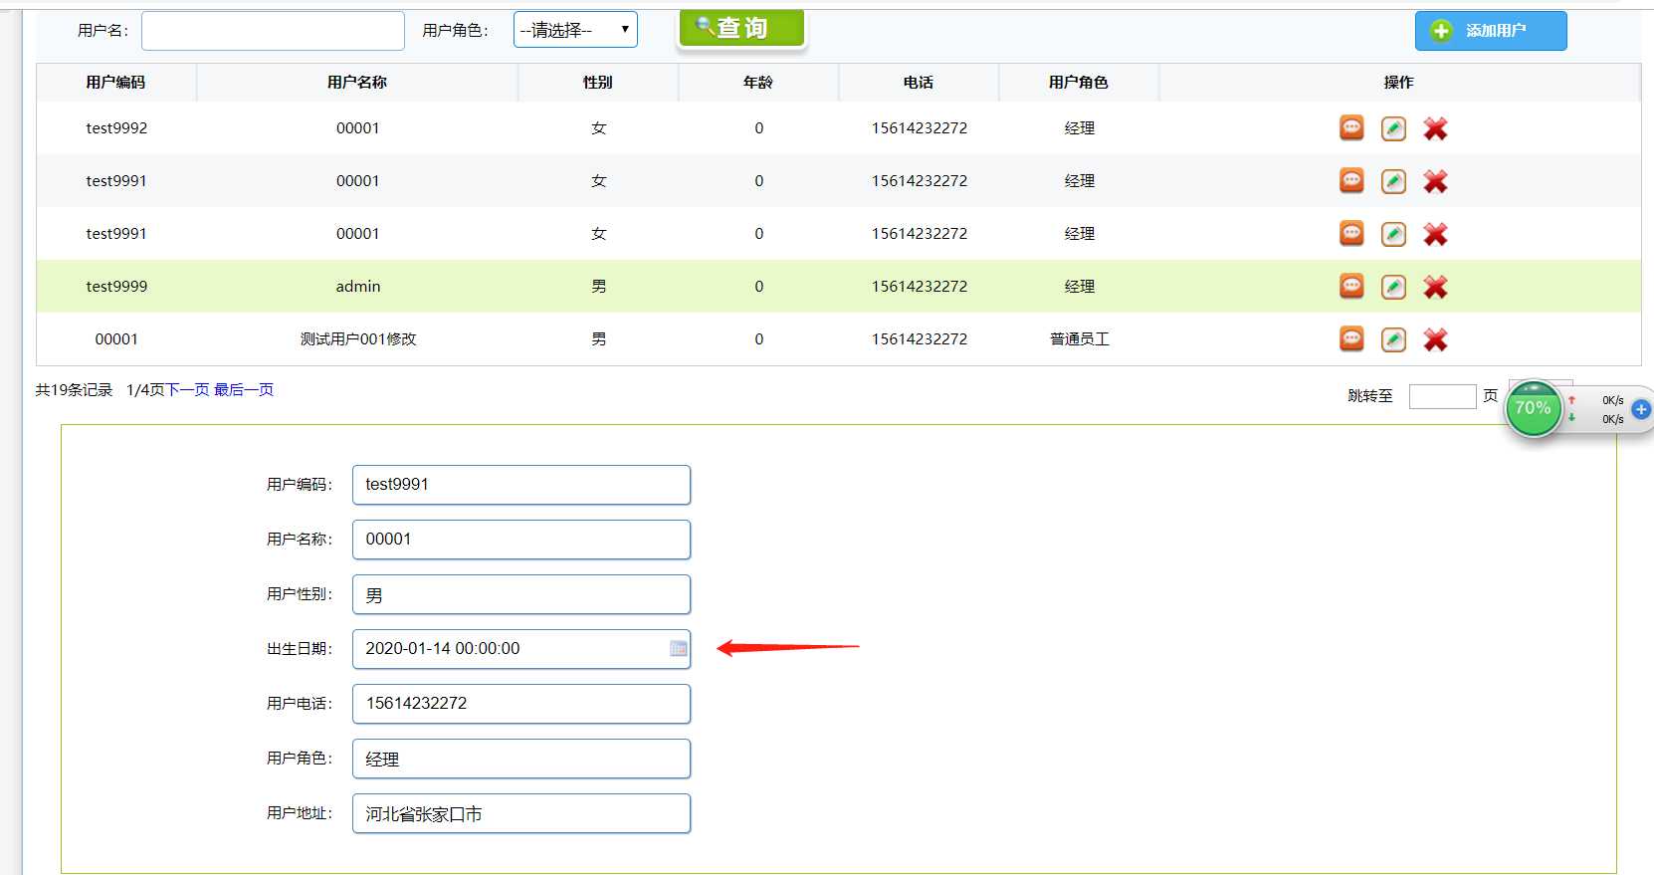Open calendar picker in 出生日期 field
This screenshot has height=875, width=1654.
point(679,649)
